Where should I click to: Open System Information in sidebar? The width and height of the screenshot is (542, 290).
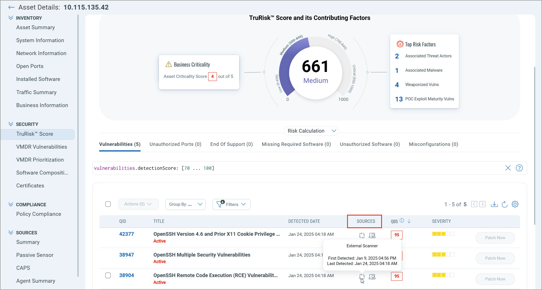pos(40,40)
